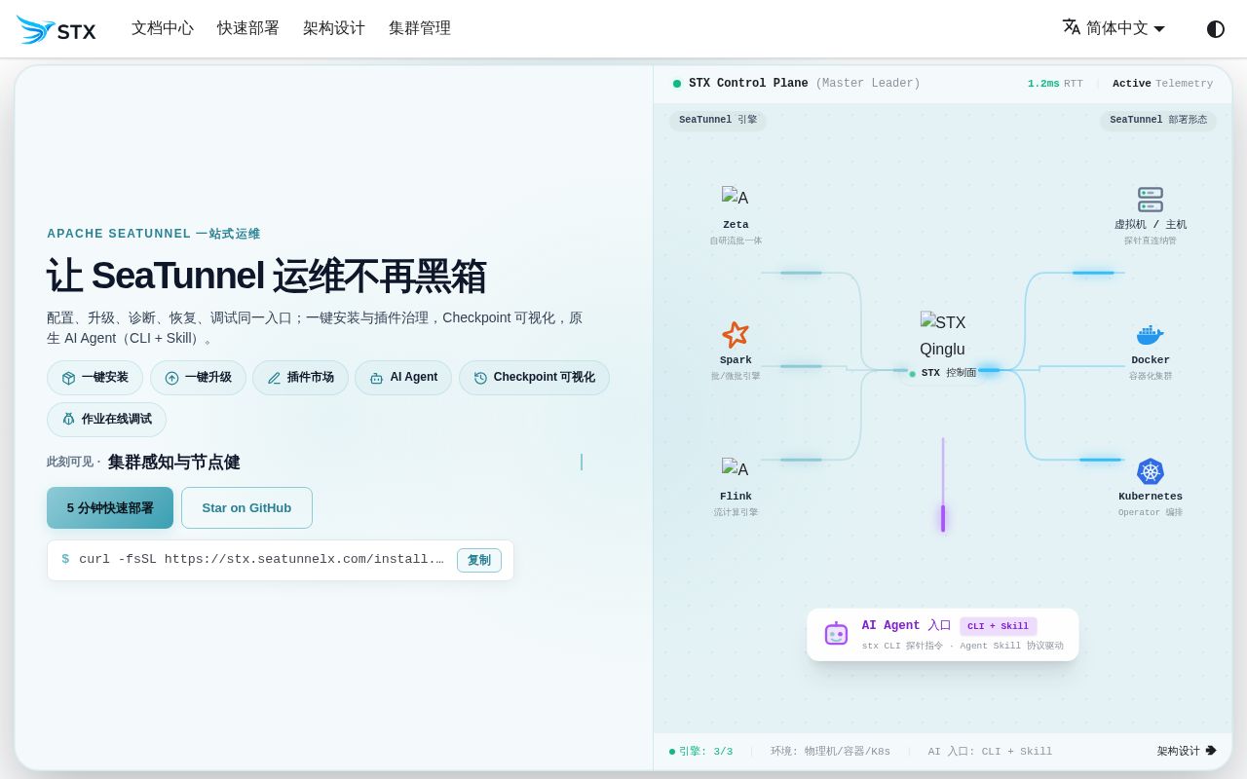Click the up-arrow icon on 一键升级
The width and height of the screenshot is (1247, 779).
coord(171,378)
